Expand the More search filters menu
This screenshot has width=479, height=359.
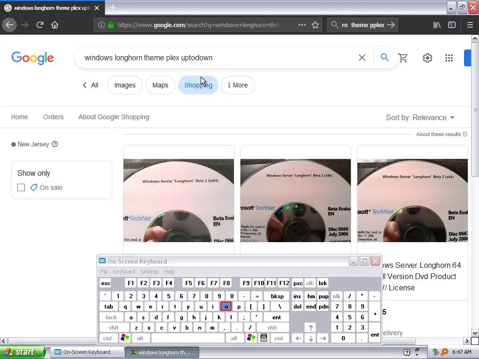click(238, 85)
